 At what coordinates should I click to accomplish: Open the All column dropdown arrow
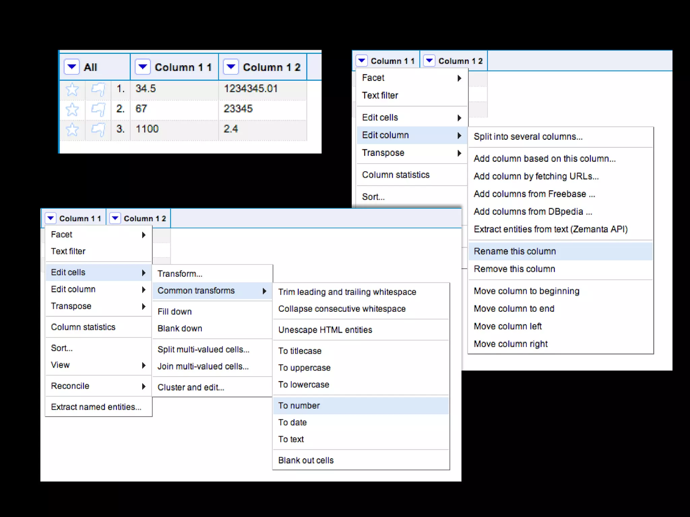(x=72, y=67)
